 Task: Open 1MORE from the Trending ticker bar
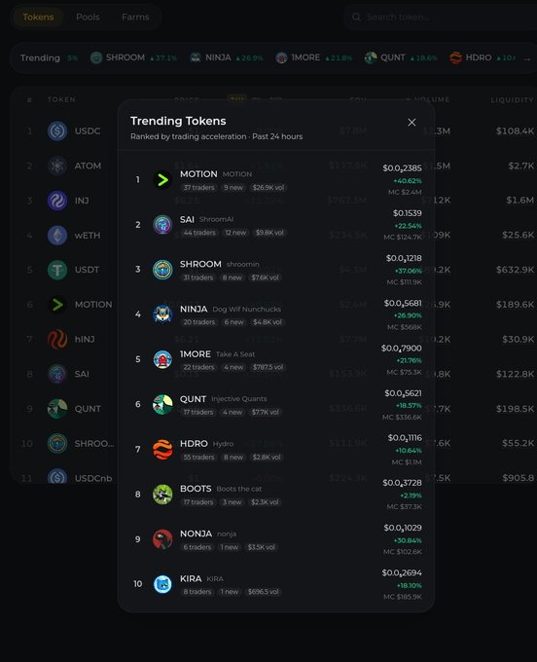point(313,57)
